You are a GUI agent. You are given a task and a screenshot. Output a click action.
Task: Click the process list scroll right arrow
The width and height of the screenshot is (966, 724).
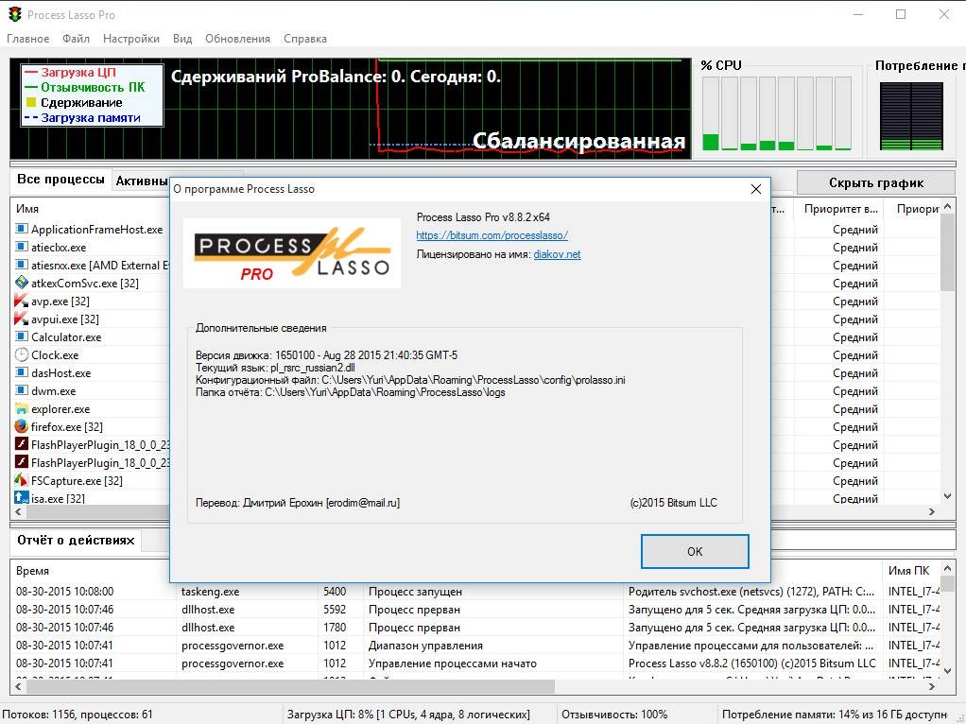[x=932, y=512]
